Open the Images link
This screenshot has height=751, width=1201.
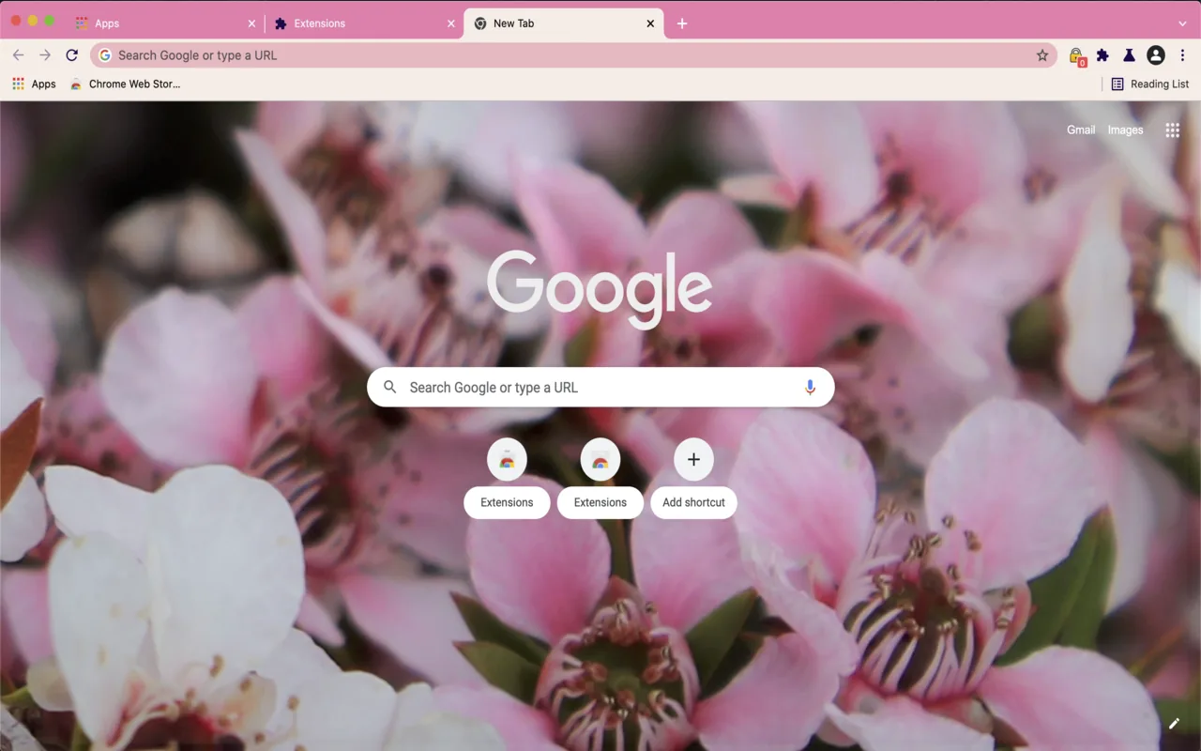(1125, 130)
